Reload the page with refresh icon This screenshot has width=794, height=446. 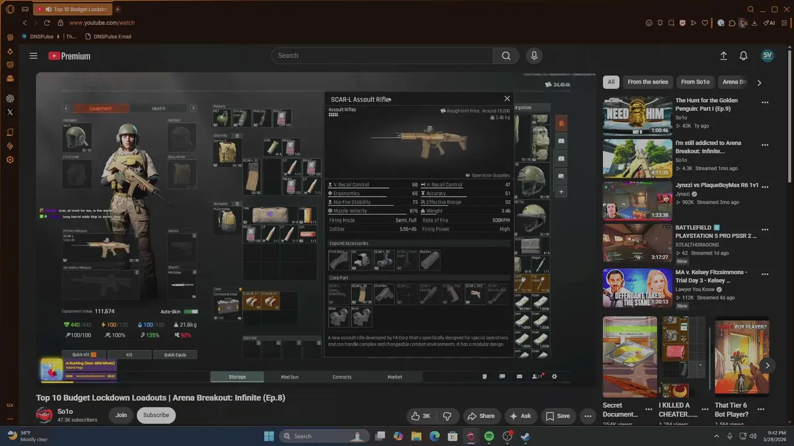[x=47, y=23]
